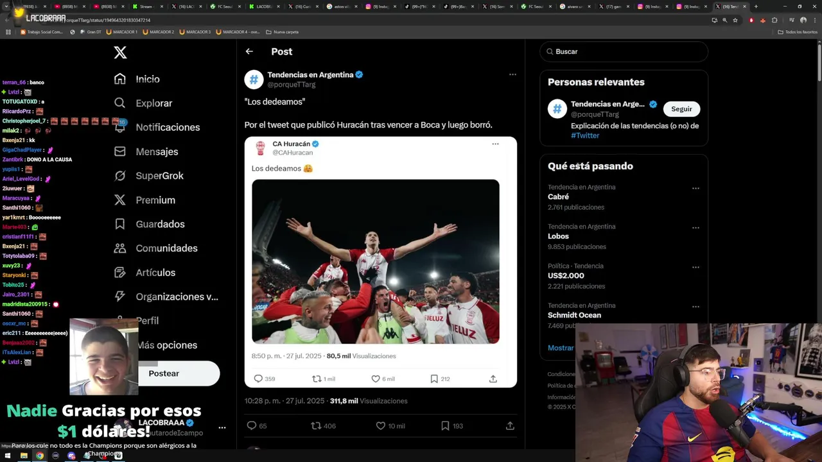Open the X logo home link
Viewport: 822px width, 462px height.
click(x=120, y=53)
